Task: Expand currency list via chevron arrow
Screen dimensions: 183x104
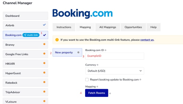Action: coord(140,71)
